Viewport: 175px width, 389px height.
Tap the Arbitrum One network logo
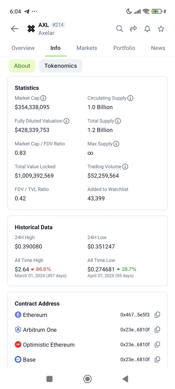tap(18, 330)
